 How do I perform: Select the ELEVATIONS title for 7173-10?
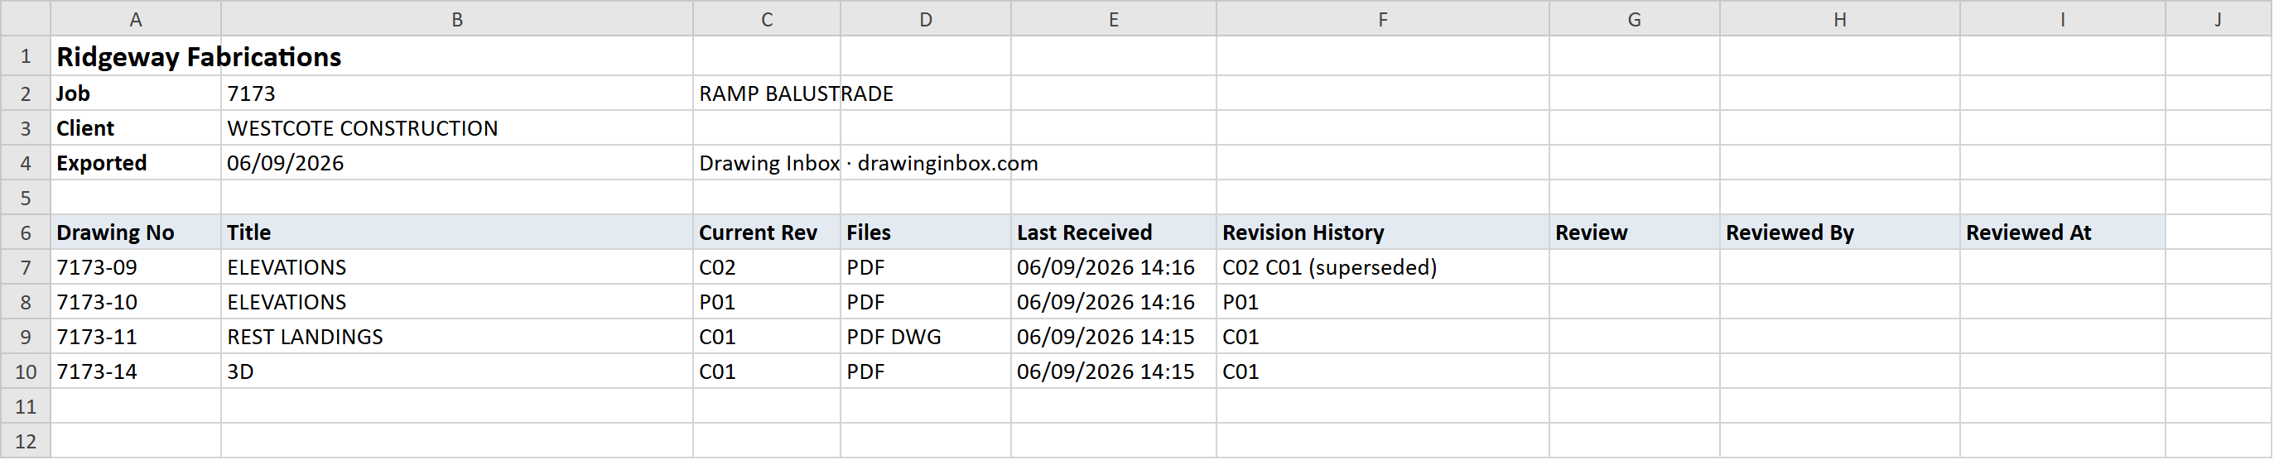click(457, 302)
